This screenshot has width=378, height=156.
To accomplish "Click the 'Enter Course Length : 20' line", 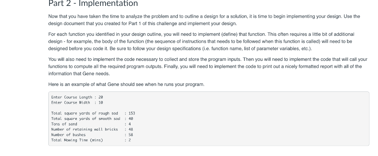I will tap(77, 97).
